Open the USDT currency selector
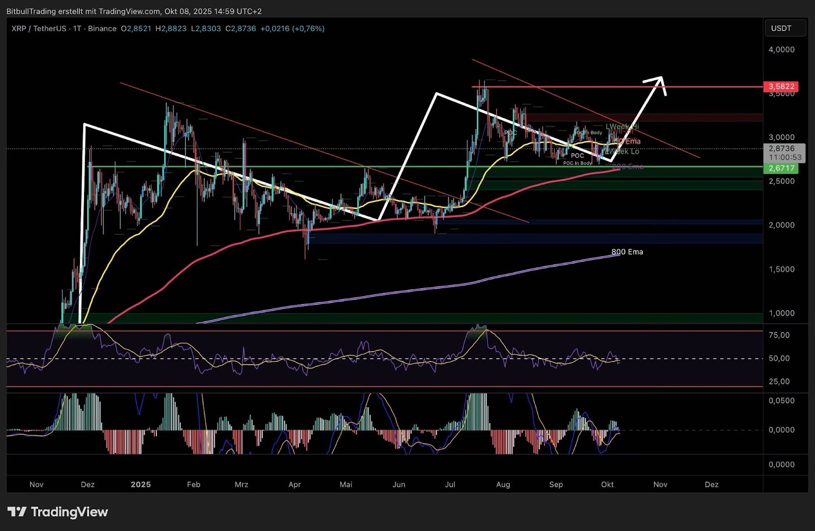The image size is (815, 531). pyautogui.click(x=785, y=28)
